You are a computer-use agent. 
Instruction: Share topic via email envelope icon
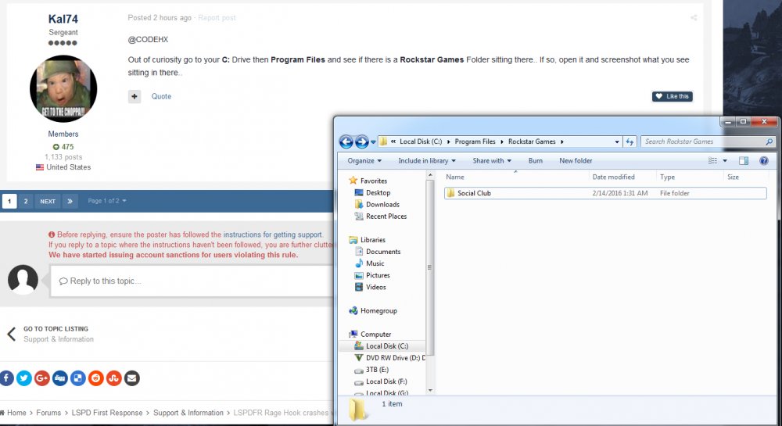131,378
